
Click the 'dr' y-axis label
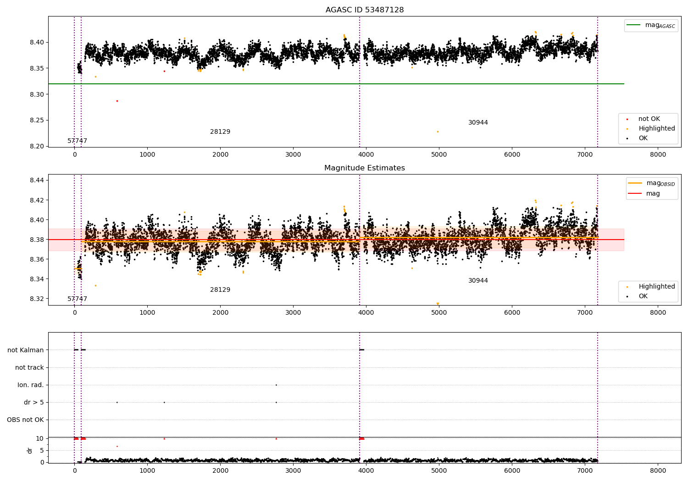click(30, 450)
